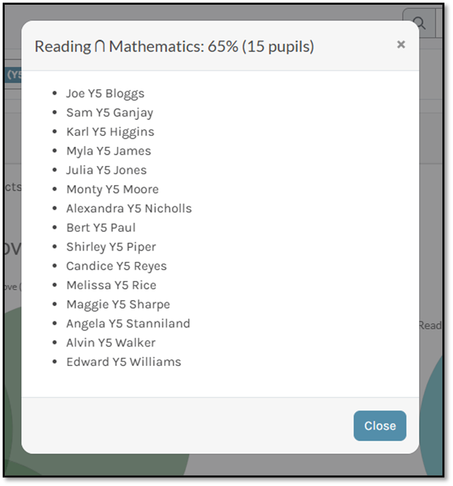453x486 pixels.
Task: Dismiss the modal with the X icon
Action: coord(401,45)
